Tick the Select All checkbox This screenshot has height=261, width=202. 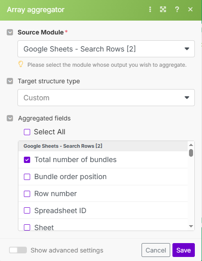pos(27,132)
